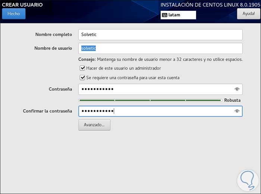This screenshot has height=194, width=261.
Task: Click the Nombre de usuario label
Action: click(53, 48)
